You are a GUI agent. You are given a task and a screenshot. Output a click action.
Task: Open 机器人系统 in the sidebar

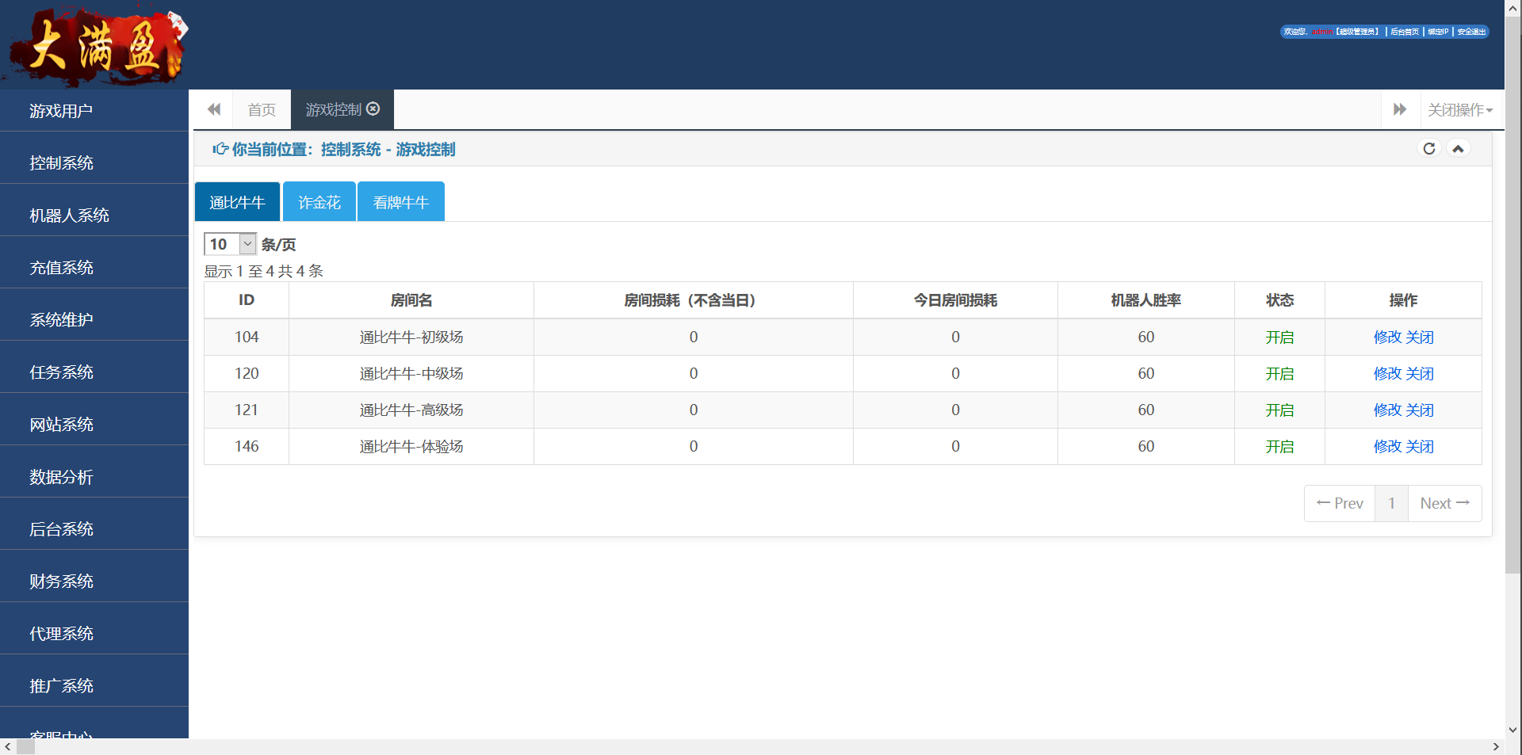[x=94, y=215]
